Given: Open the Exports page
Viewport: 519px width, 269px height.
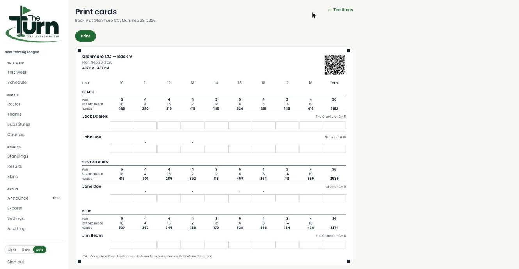Looking at the screenshot, I should [14, 208].
